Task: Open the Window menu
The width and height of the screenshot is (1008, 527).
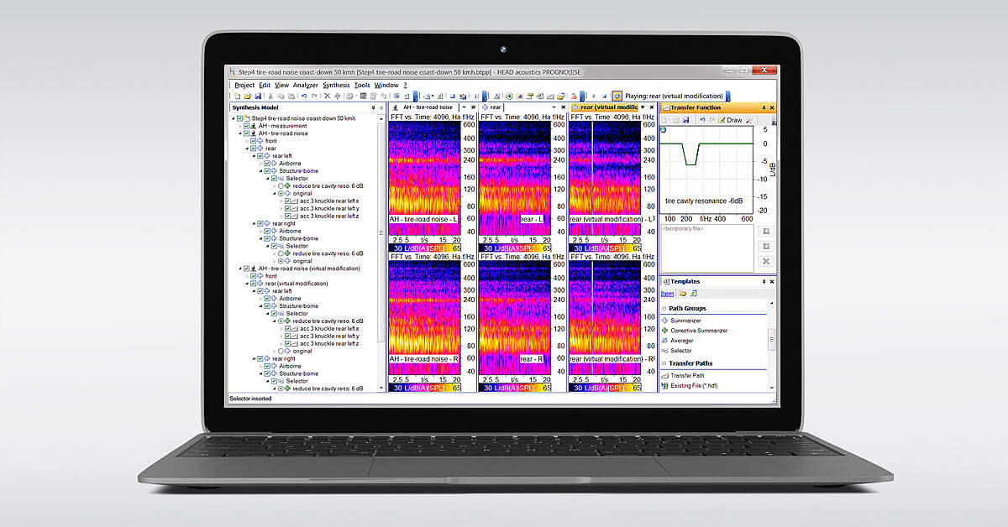Action: (x=386, y=85)
